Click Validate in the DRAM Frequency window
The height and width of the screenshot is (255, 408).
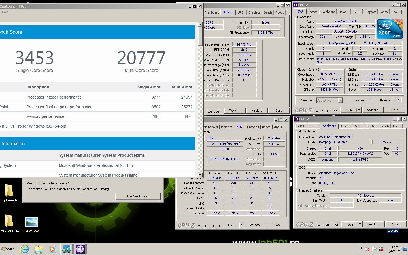point(257,110)
